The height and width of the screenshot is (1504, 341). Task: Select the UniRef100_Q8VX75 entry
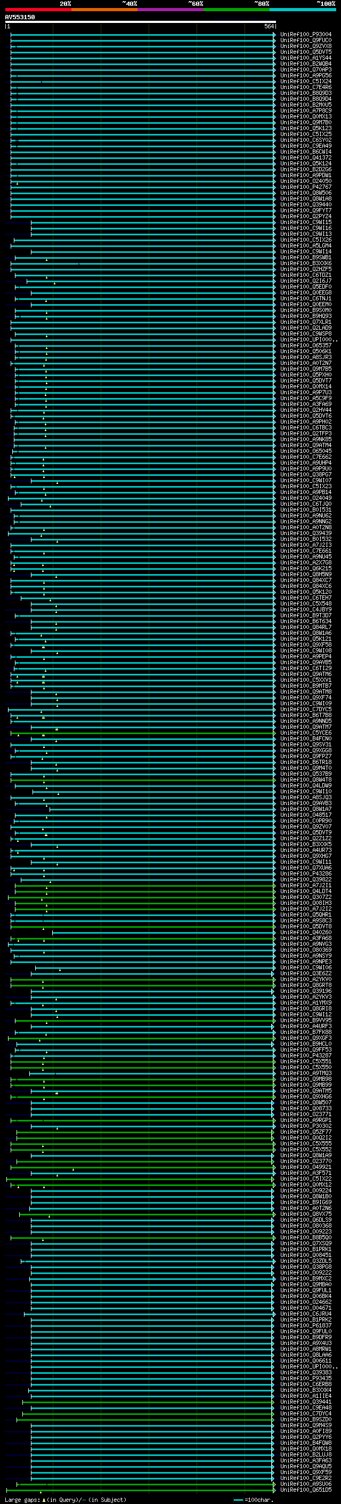click(306, 1214)
